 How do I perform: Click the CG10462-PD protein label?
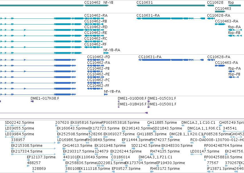[x=99, y=57]
